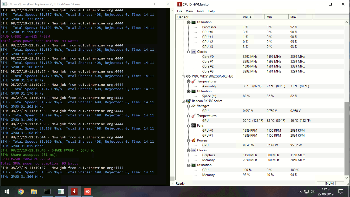Click the chip icon beside drive Utilization

pos(193,91)
